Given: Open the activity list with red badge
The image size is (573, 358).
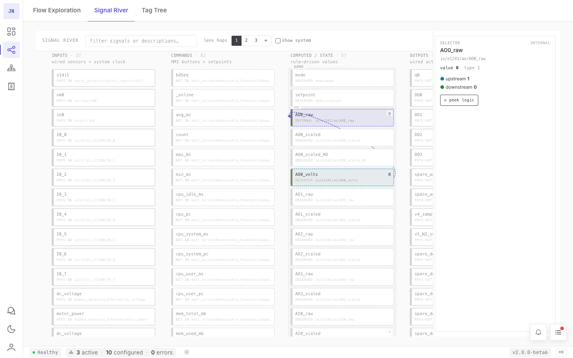Looking at the screenshot, I should (558, 332).
